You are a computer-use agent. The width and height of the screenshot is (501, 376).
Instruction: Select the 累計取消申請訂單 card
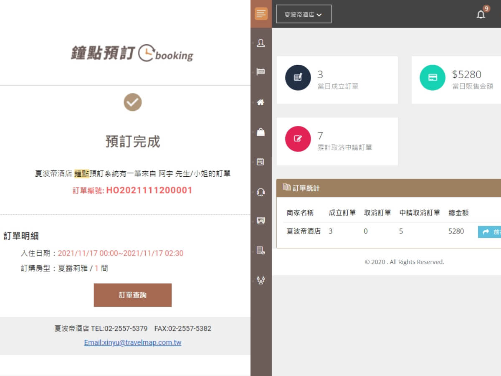coord(337,141)
